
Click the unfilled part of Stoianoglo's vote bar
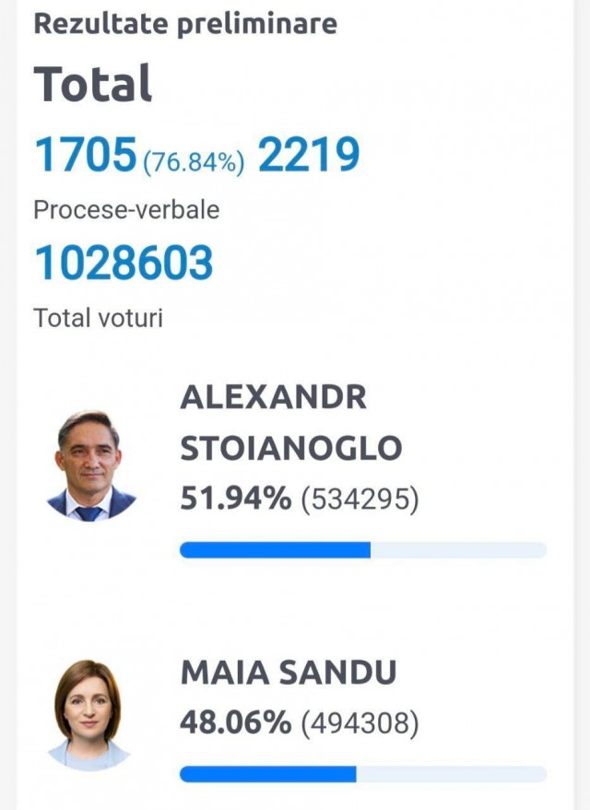(x=458, y=550)
